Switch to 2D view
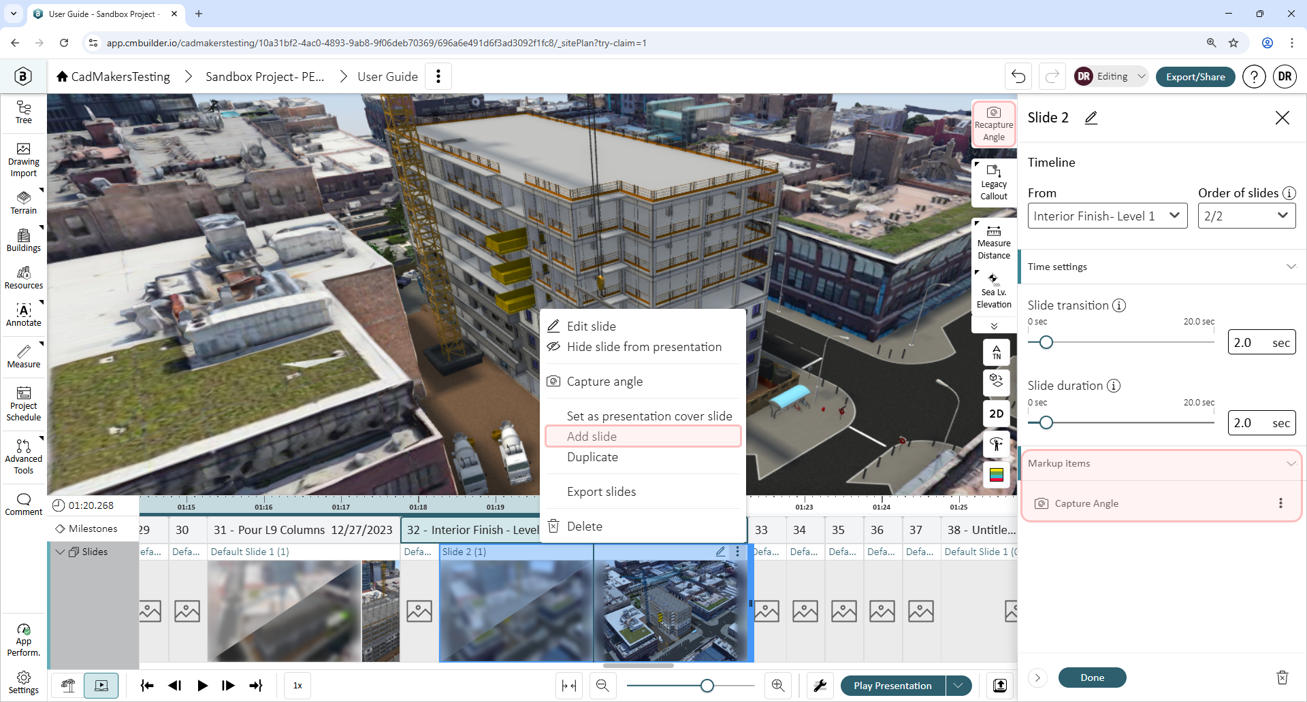1307x702 pixels. coord(997,414)
